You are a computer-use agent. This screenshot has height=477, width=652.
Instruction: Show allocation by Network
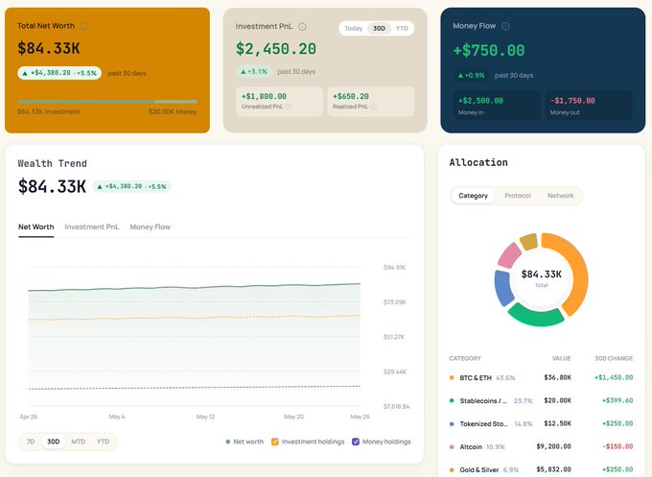coord(561,196)
